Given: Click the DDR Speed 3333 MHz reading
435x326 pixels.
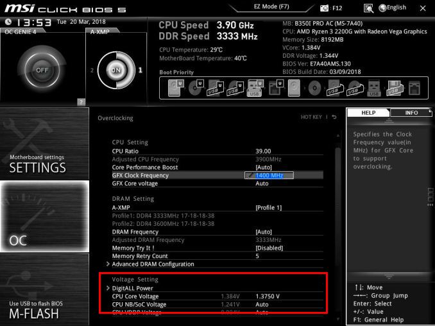Looking at the screenshot, I should tap(209, 36).
